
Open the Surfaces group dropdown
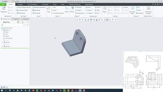click(x=136, y=16)
